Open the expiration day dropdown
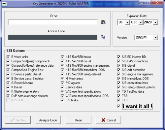 pyautogui.click(x=127, y=22)
